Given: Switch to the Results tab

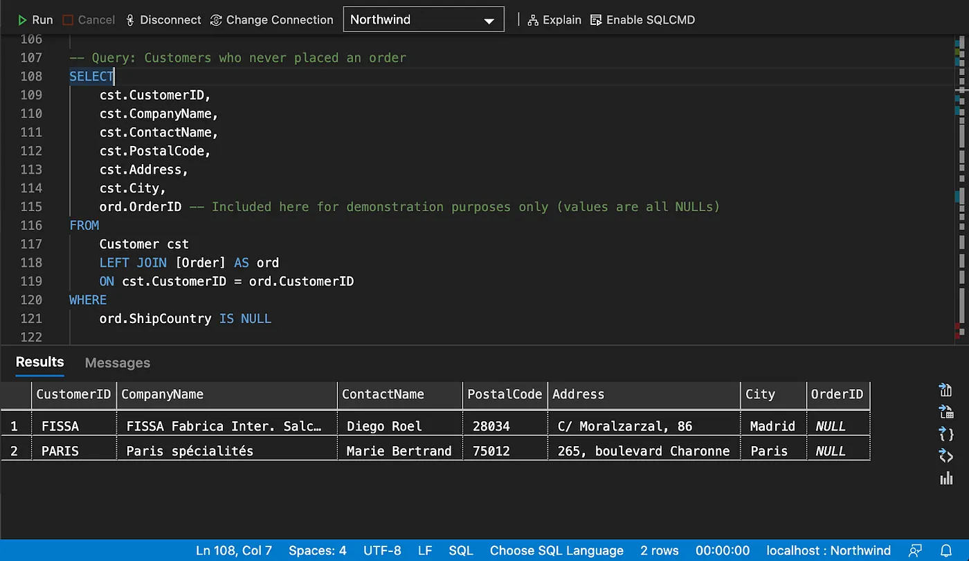Looking at the screenshot, I should click(39, 362).
